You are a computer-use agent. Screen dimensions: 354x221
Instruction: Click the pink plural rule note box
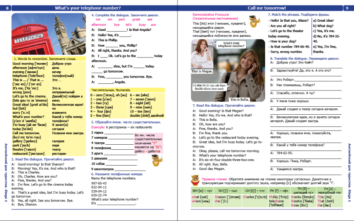(x=148, y=143)
